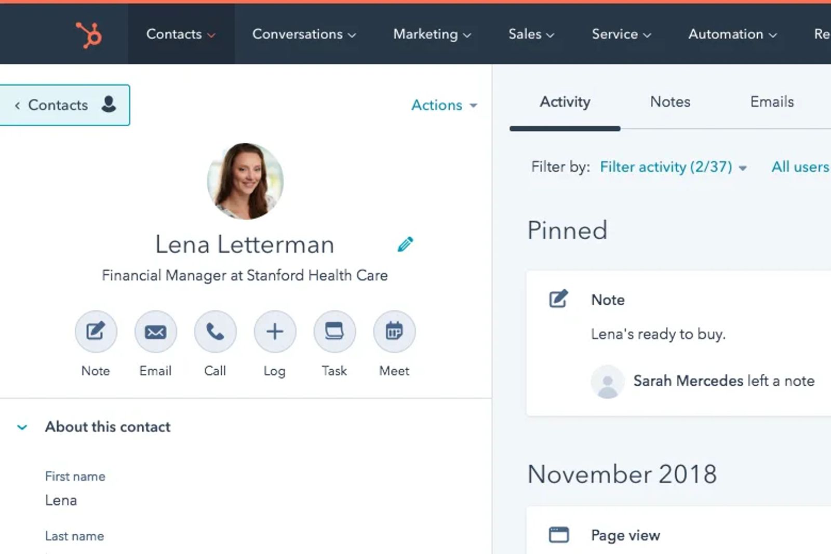Click the Page view browser icon
Screen dimensions: 831x554
pos(559,535)
